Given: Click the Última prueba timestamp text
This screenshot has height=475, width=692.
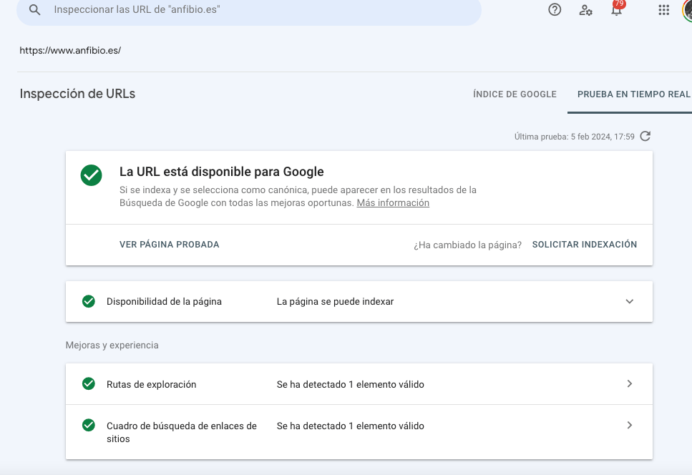Looking at the screenshot, I should (x=574, y=137).
